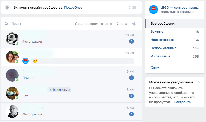The image size is (206, 122).
Task: Toggle the community online status switch
Action: 133,8
